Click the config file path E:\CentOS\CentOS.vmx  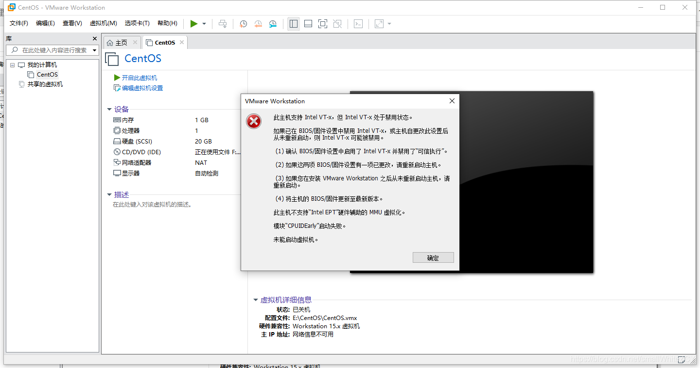pos(325,318)
